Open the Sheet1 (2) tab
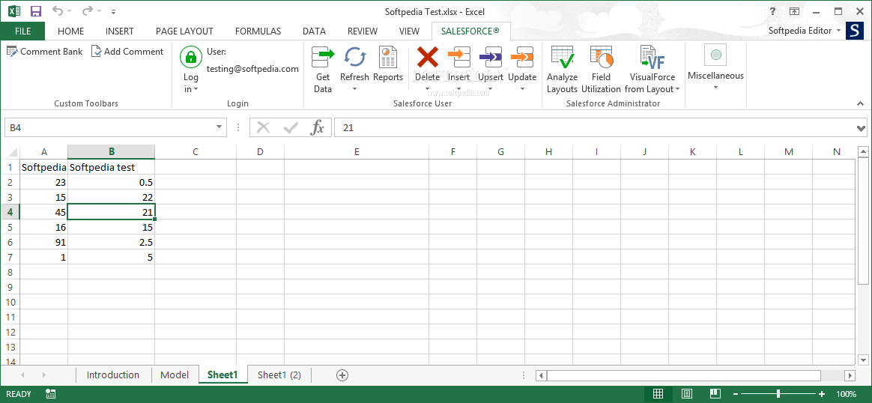Screen dimensions: 872x403 [x=279, y=375]
